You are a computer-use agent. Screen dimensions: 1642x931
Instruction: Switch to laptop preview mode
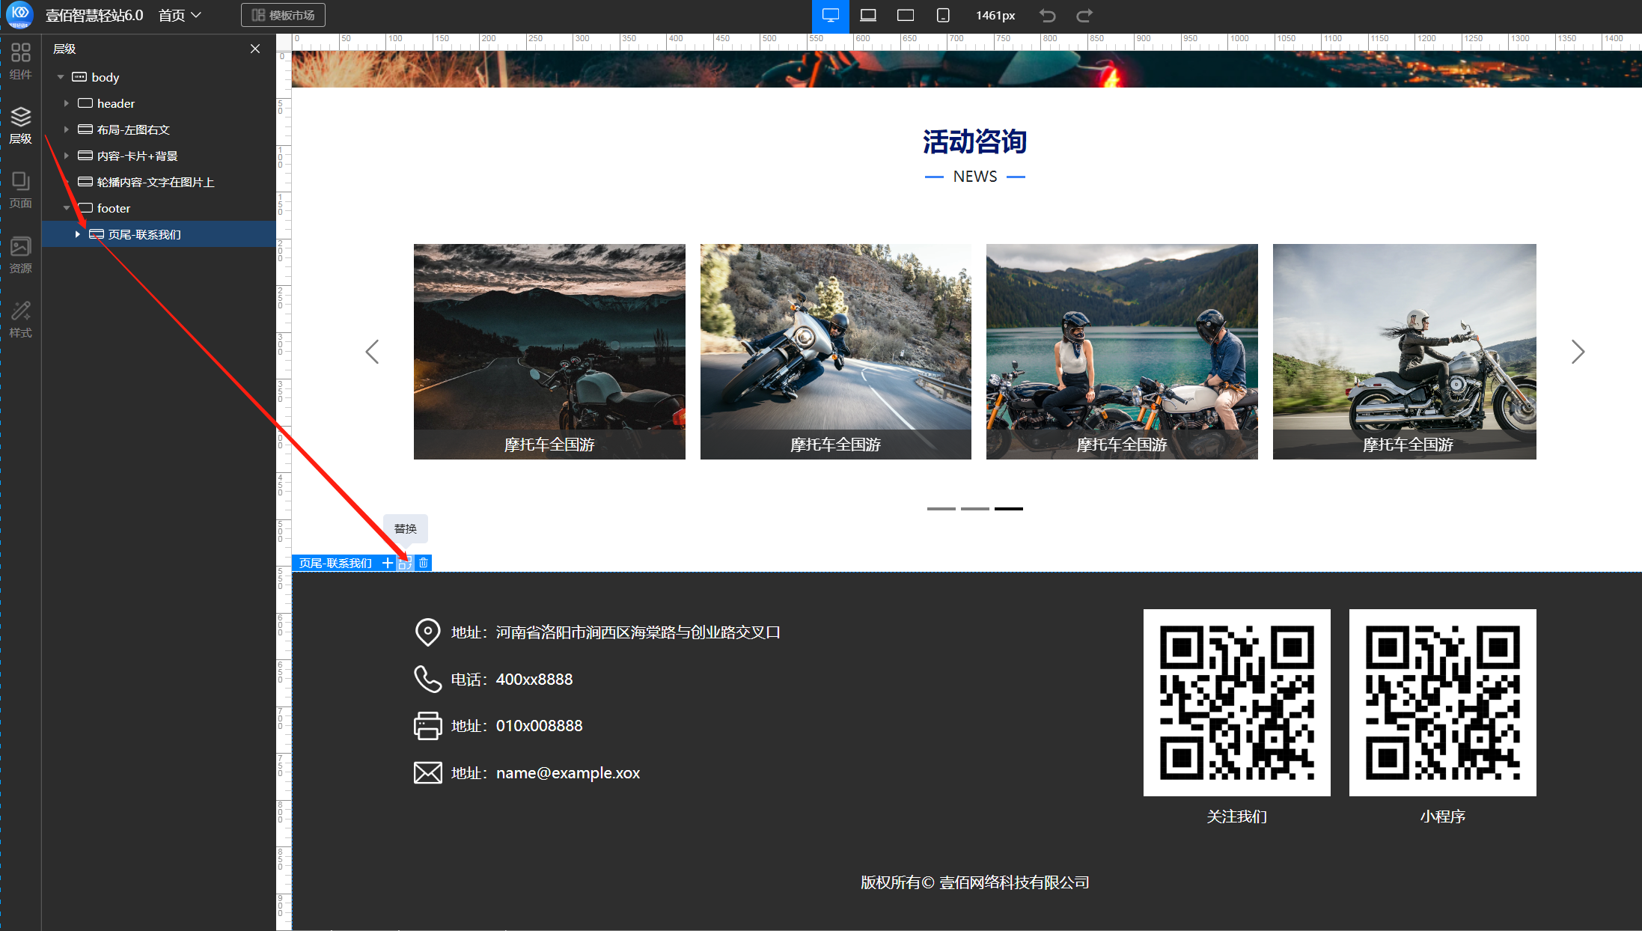tap(868, 15)
